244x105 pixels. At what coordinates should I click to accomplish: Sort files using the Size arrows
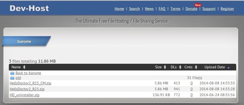pyautogui.click(x=165, y=67)
